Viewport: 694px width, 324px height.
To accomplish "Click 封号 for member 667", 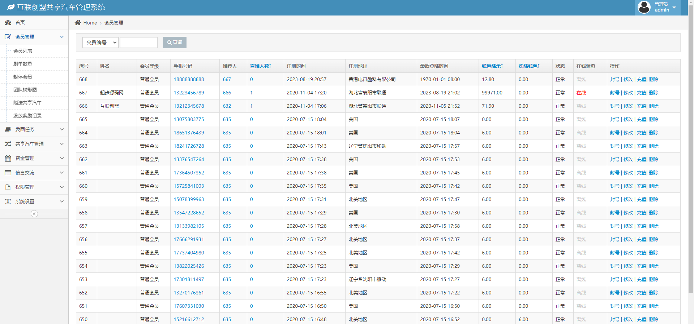I will [x=614, y=93].
